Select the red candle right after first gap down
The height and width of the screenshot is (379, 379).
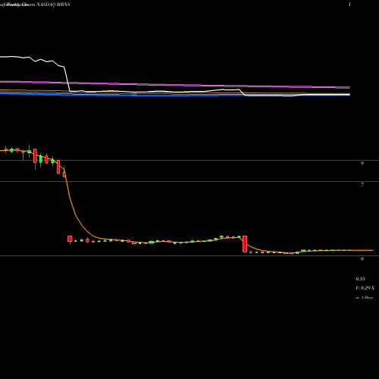click(70, 239)
